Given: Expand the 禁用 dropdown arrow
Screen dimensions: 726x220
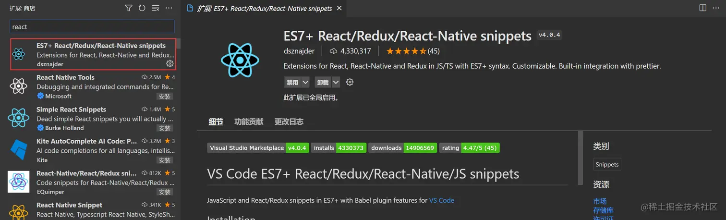Looking at the screenshot, I should (x=306, y=82).
